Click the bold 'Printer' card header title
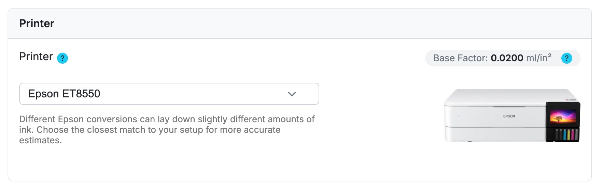The width and height of the screenshot is (603, 190). point(37,23)
